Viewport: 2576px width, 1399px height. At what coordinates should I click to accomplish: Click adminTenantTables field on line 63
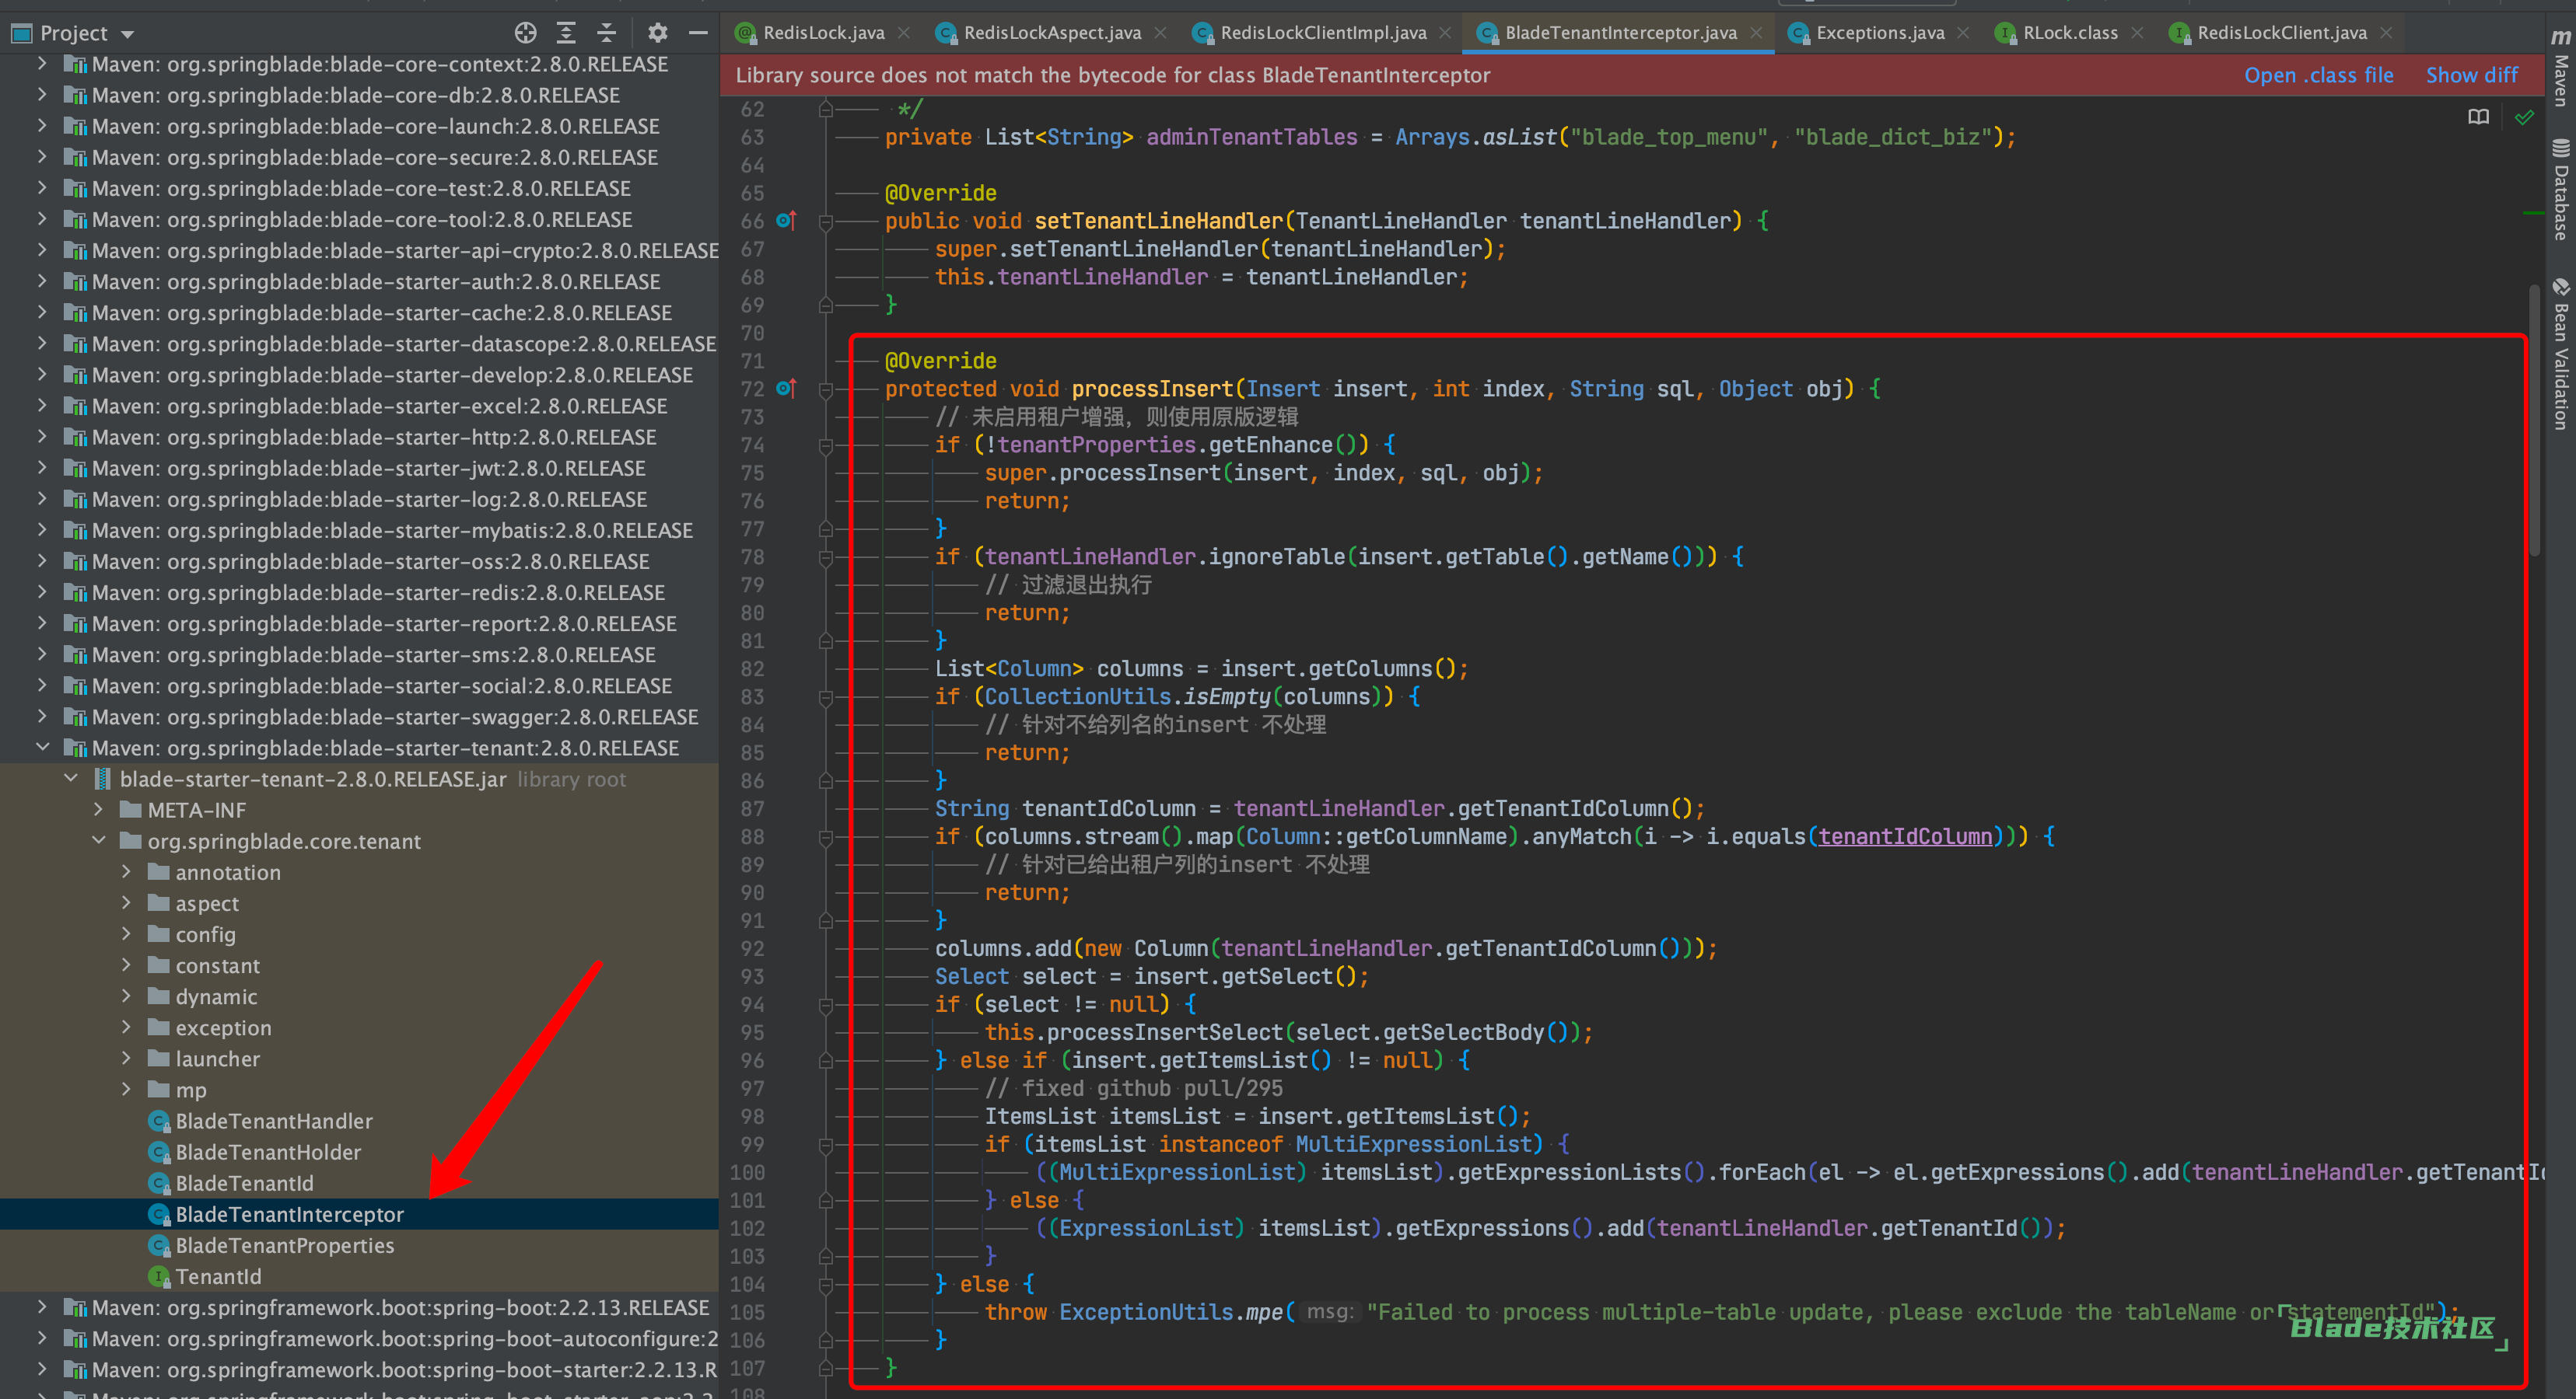[x=1251, y=137]
